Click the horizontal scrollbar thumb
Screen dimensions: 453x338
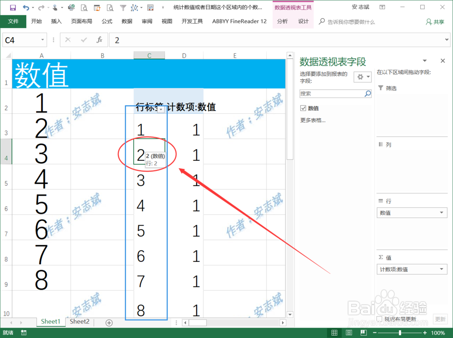pyautogui.click(x=198, y=323)
